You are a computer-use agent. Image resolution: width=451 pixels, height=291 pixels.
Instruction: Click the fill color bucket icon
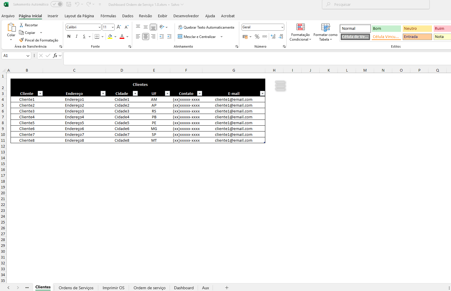[110, 37]
